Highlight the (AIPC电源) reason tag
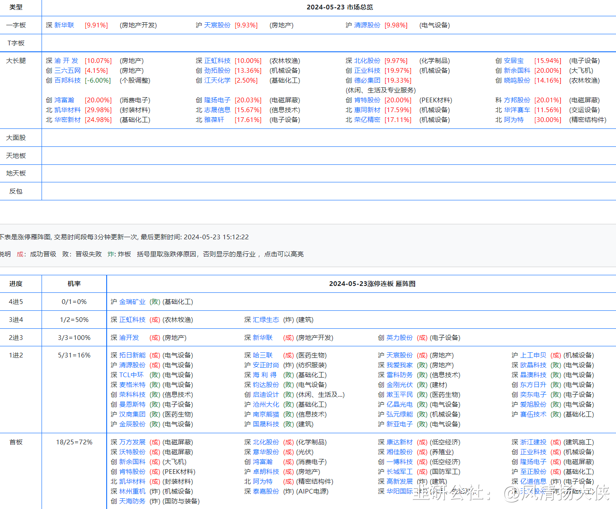 [x=312, y=491]
